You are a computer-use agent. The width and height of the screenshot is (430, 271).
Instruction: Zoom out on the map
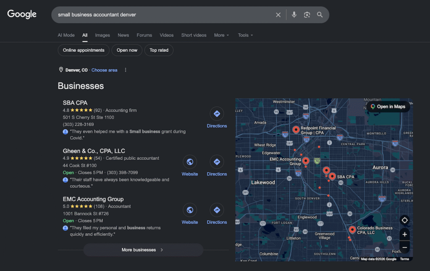coord(404,247)
